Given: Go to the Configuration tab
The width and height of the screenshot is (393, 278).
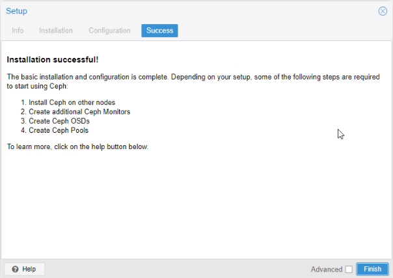Looking at the screenshot, I should click(109, 31).
